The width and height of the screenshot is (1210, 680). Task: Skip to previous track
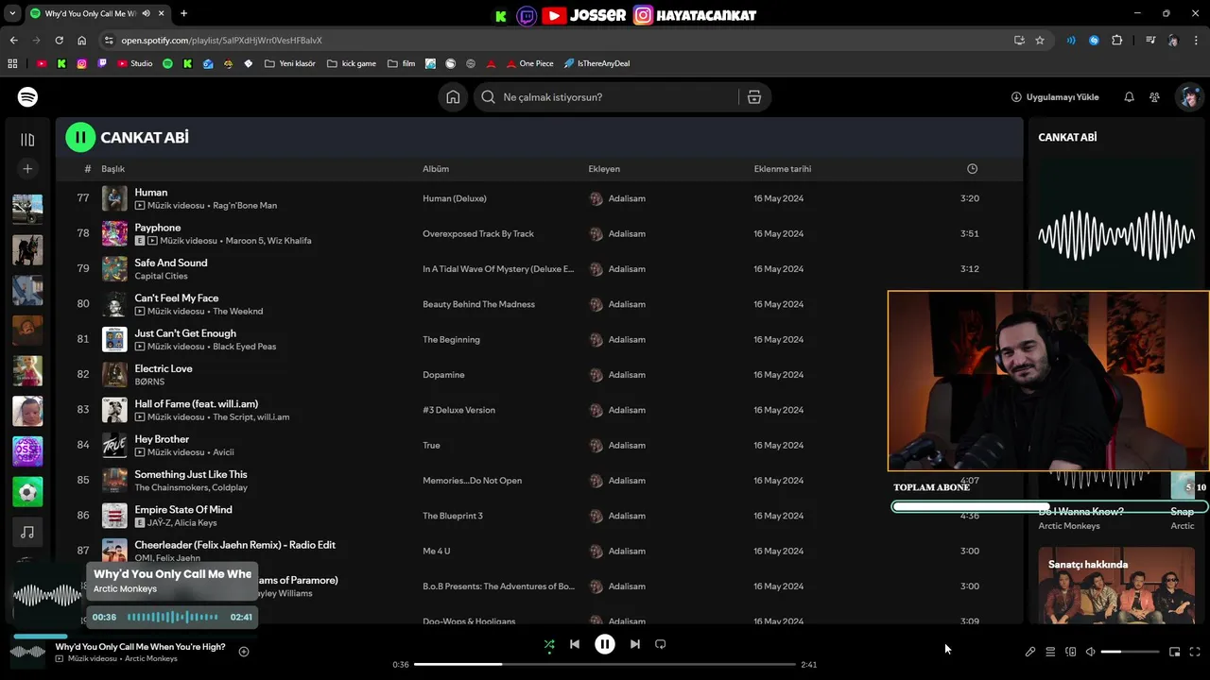click(x=575, y=644)
